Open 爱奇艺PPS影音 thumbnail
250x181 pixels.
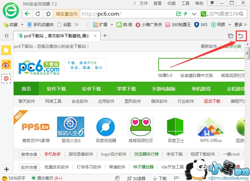(x=36, y=127)
